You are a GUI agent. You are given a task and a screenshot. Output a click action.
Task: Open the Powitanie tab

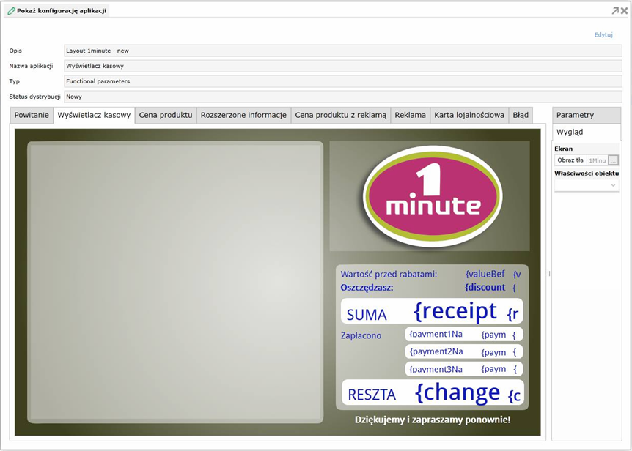click(x=32, y=115)
